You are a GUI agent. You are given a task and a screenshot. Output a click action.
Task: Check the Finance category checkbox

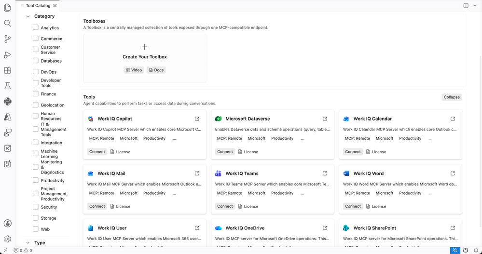(36, 94)
